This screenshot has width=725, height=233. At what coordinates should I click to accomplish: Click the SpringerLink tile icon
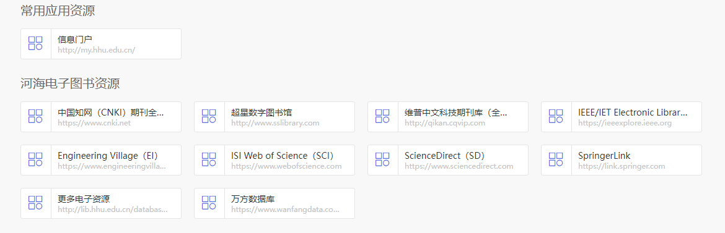pyautogui.click(x=556, y=159)
